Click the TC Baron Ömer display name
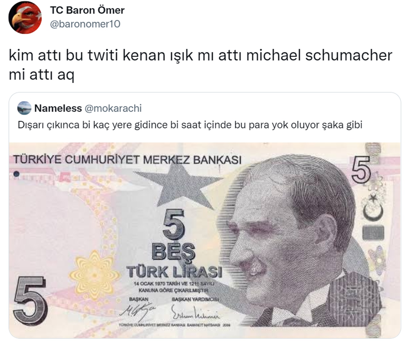This screenshot has width=410, height=341. (87, 10)
